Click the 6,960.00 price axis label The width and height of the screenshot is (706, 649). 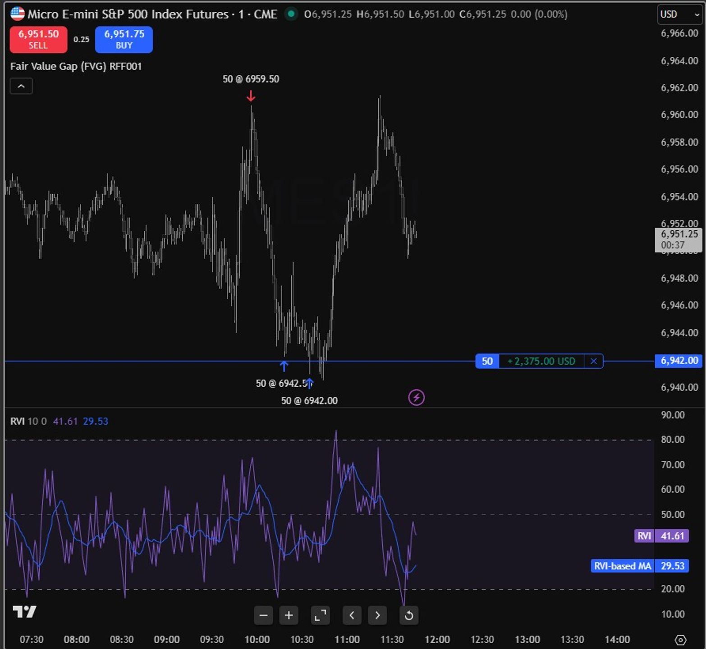click(679, 115)
